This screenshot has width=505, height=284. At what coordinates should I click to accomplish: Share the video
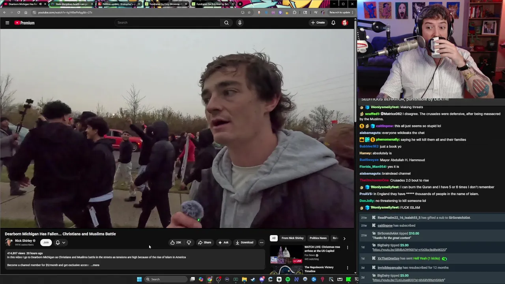point(204,243)
